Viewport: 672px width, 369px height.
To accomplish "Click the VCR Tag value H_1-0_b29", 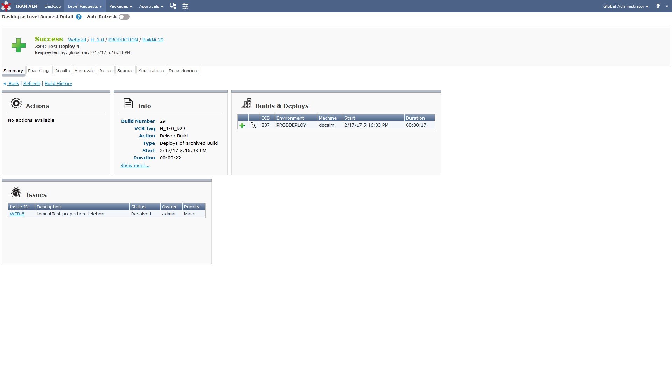I will pyautogui.click(x=173, y=129).
